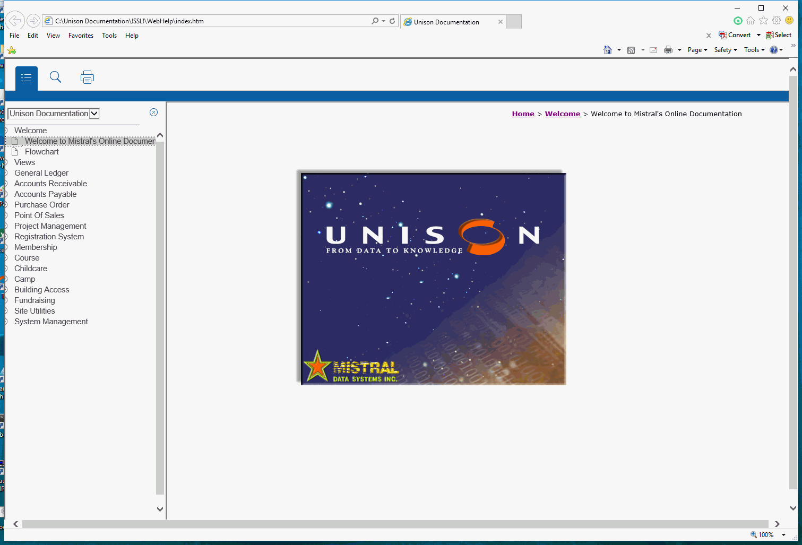Click the green circular extension icon
This screenshot has height=545, width=802.
pyautogui.click(x=738, y=21)
